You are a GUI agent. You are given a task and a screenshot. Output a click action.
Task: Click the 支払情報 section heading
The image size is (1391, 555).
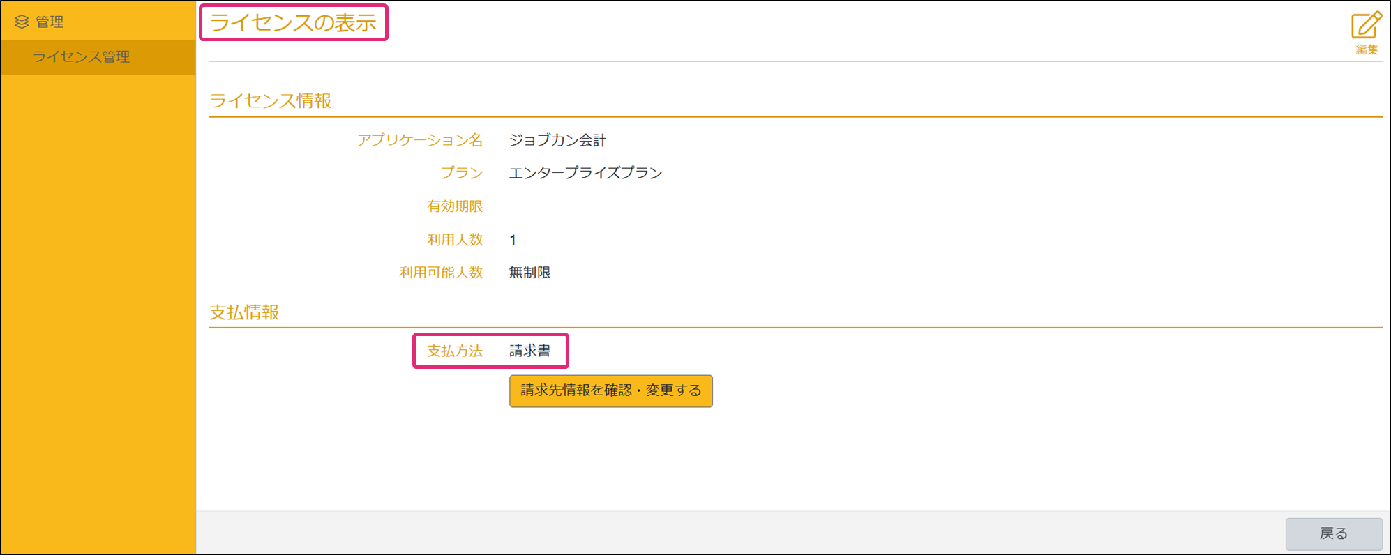tap(244, 312)
